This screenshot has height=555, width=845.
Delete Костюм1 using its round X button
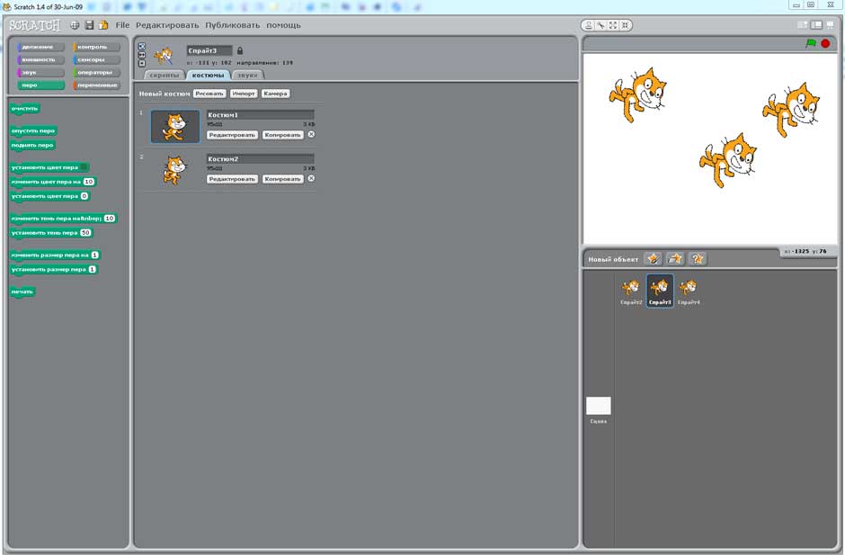(x=311, y=134)
